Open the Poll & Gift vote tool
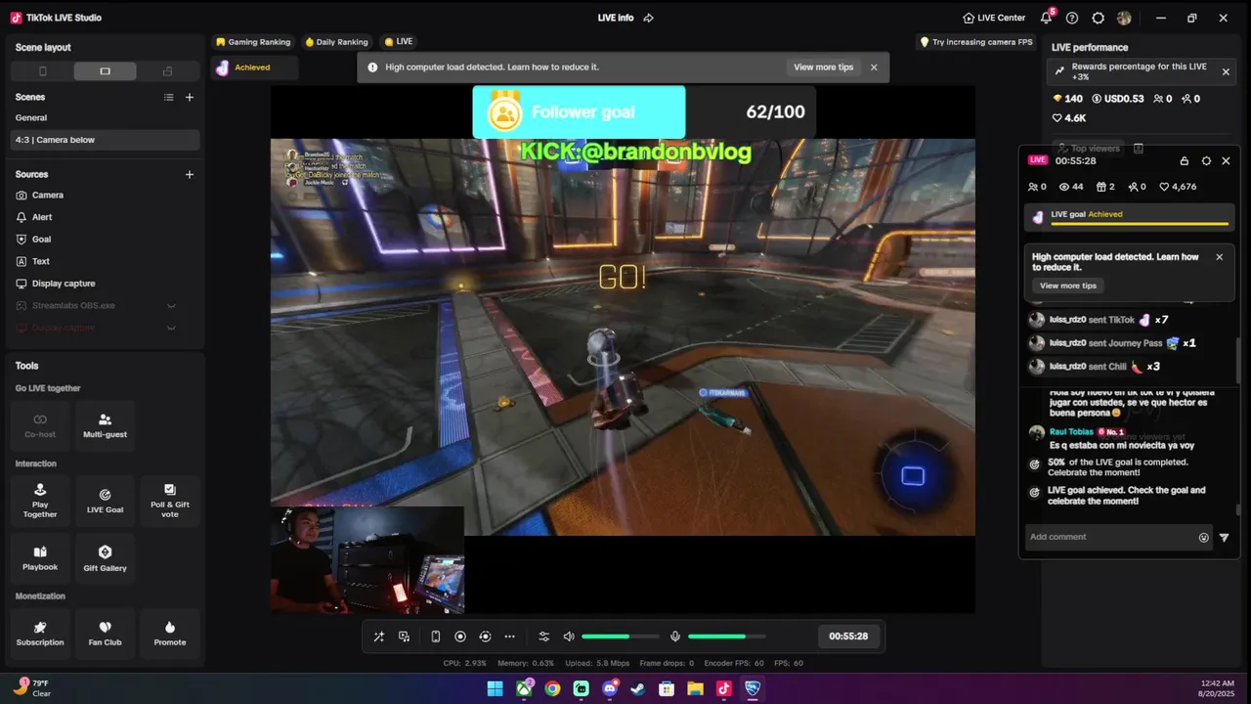 (170, 501)
